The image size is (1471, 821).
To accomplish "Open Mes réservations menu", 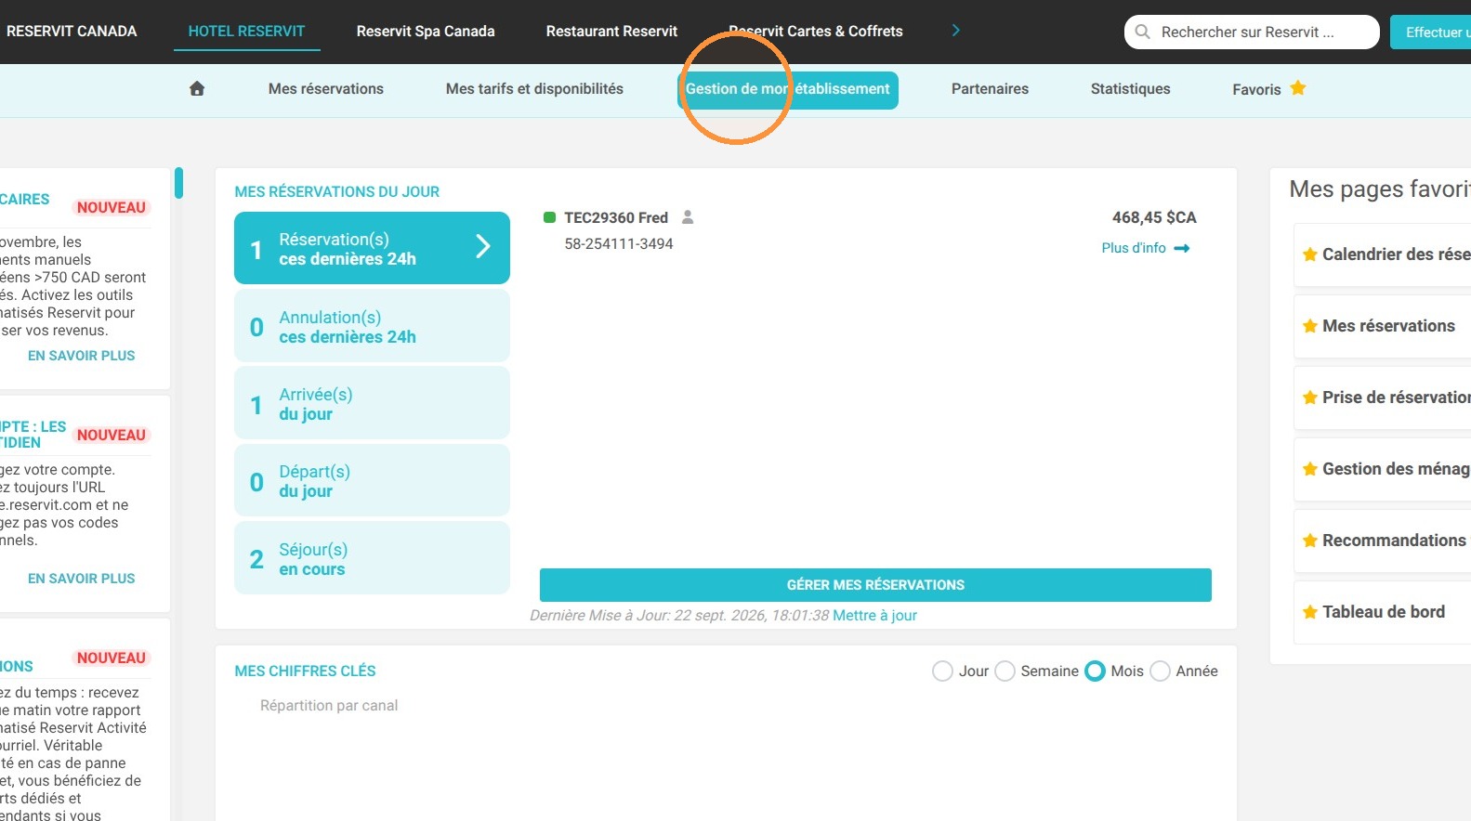I will [326, 89].
